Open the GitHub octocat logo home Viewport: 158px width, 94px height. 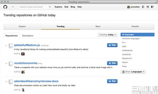coord(5,7)
